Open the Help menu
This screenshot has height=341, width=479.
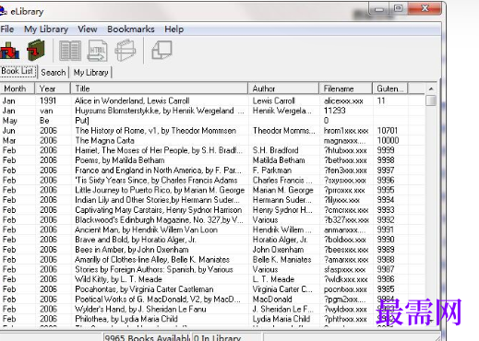[x=174, y=29]
